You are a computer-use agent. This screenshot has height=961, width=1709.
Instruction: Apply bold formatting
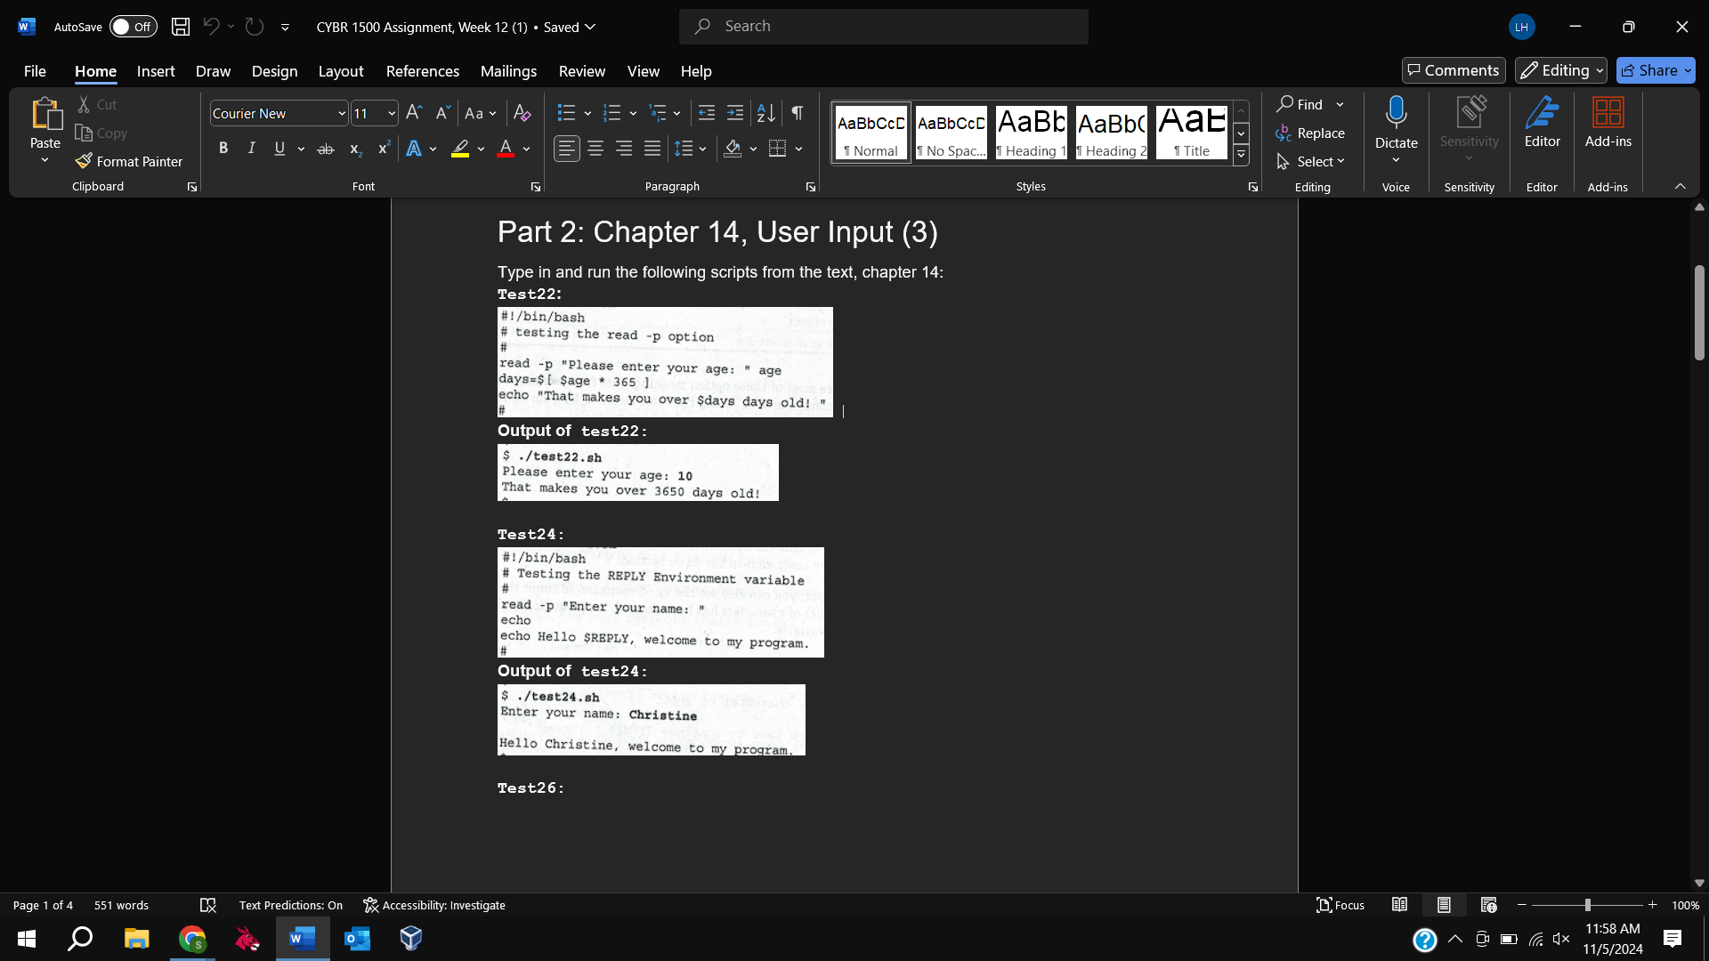click(223, 148)
